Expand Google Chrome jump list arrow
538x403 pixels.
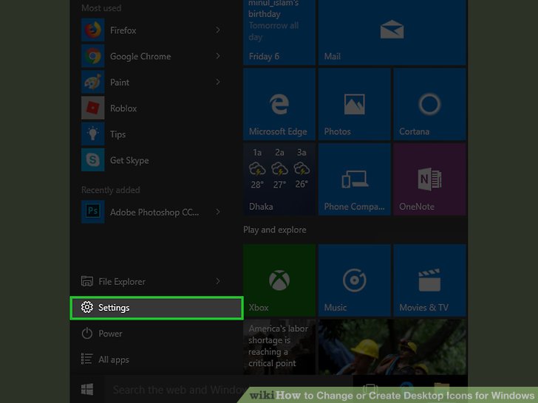coord(218,56)
